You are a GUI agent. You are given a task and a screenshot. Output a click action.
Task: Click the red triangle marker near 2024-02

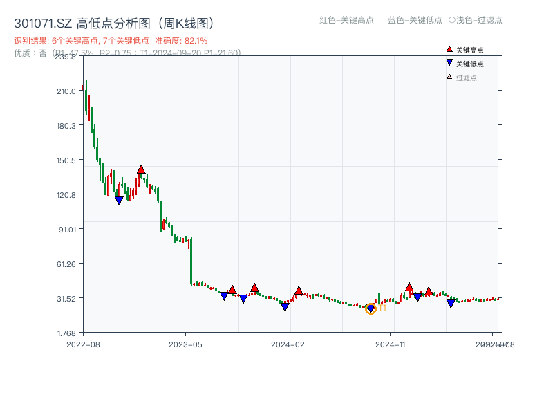click(299, 290)
